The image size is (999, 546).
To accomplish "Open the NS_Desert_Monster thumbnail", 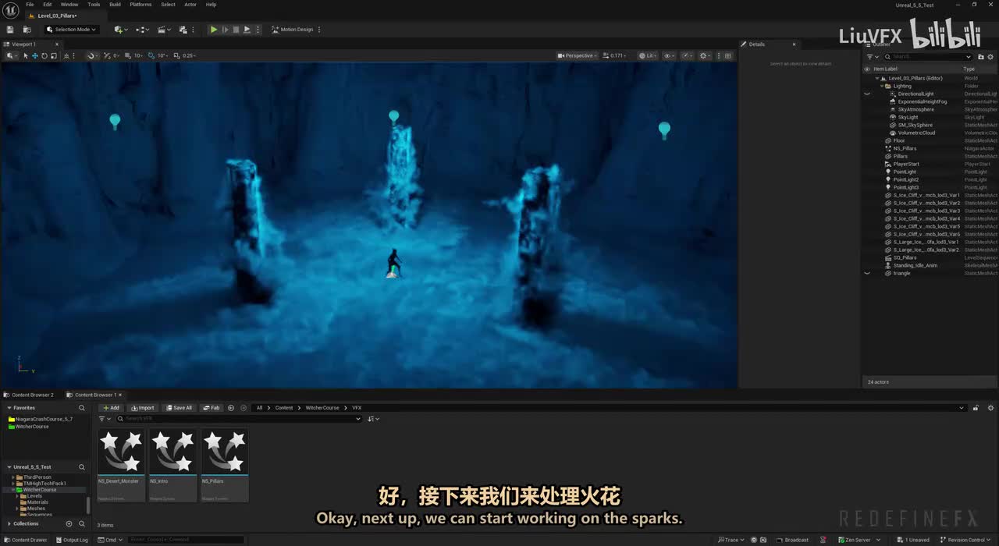I will coord(121,452).
